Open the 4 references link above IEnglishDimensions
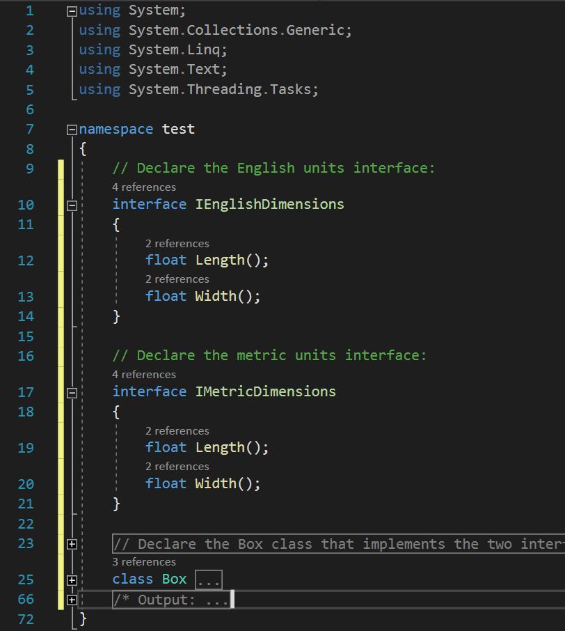Viewport: 565px width, 631px height. click(x=144, y=187)
